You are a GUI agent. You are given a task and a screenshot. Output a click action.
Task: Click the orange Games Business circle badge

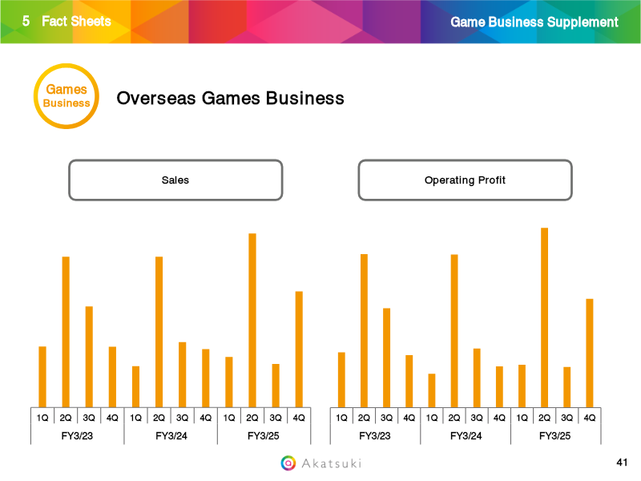pyautogui.click(x=67, y=96)
